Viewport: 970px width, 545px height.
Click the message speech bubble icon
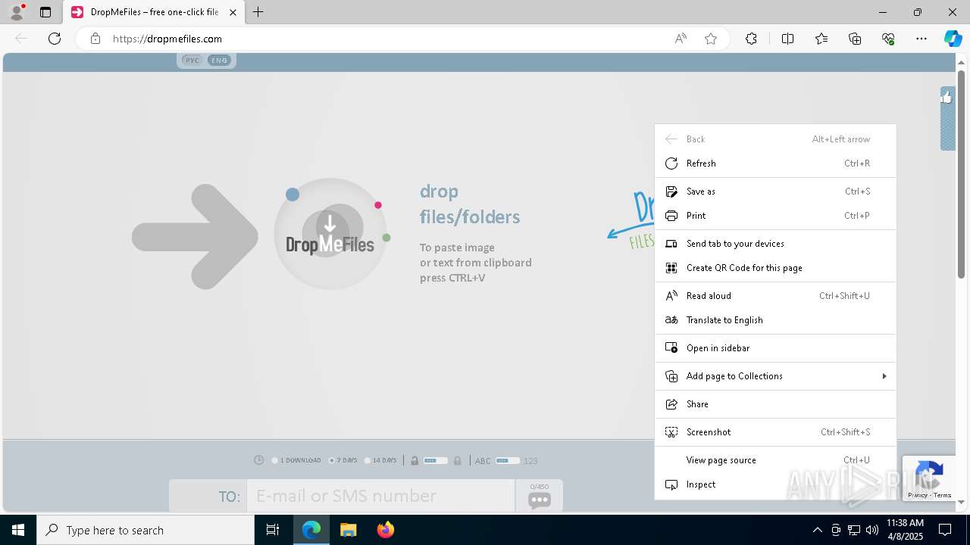click(540, 500)
